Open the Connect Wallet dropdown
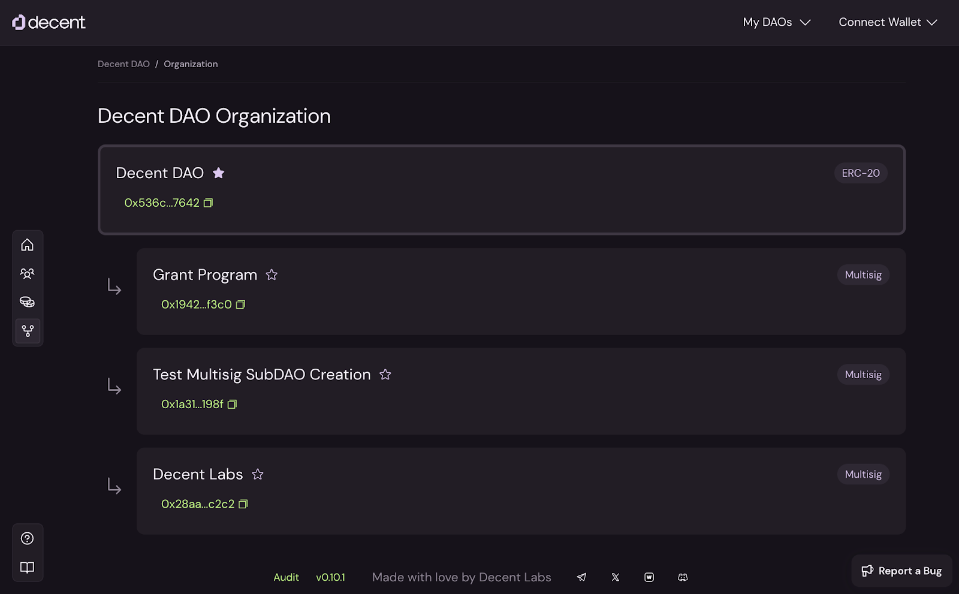The image size is (959, 594). [x=888, y=22]
